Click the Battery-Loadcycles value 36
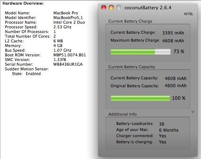The width and height of the screenshot is (201, 159). (162, 124)
